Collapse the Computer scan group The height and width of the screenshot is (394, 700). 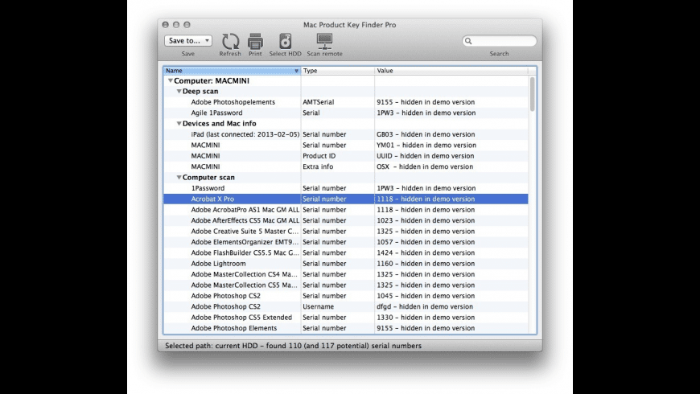tap(179, 178)
